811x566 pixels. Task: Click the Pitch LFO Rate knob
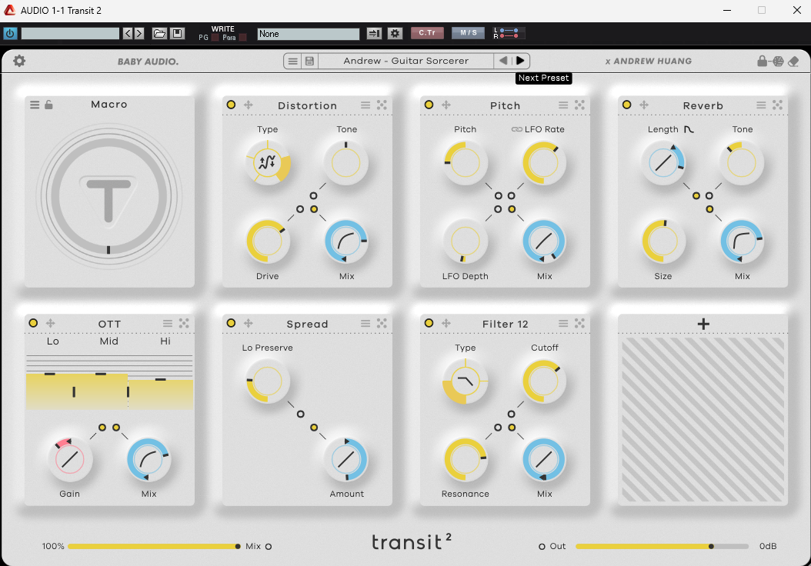click(544, 163)
